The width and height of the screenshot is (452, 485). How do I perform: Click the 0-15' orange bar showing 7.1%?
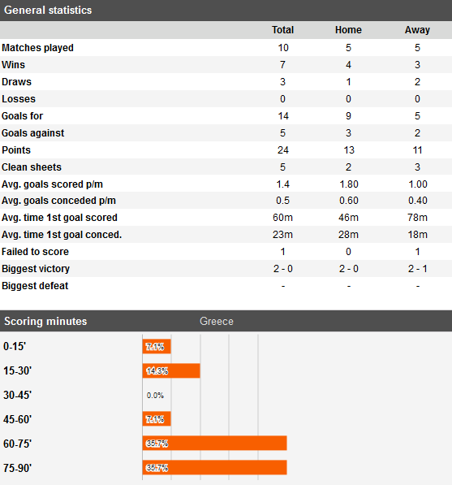pos(157,346)
